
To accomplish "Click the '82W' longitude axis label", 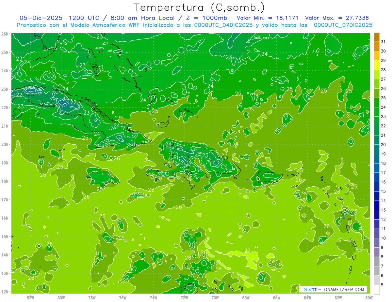I will [x=30, y=297].
